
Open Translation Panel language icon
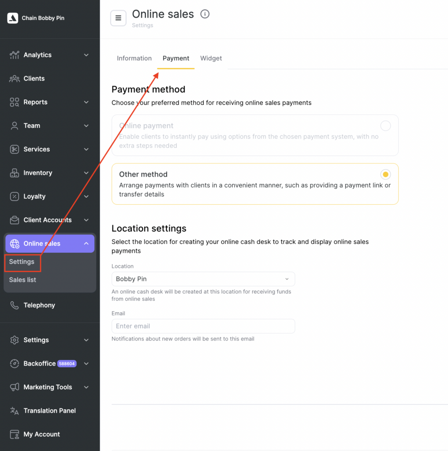click(x=15, y=410)
